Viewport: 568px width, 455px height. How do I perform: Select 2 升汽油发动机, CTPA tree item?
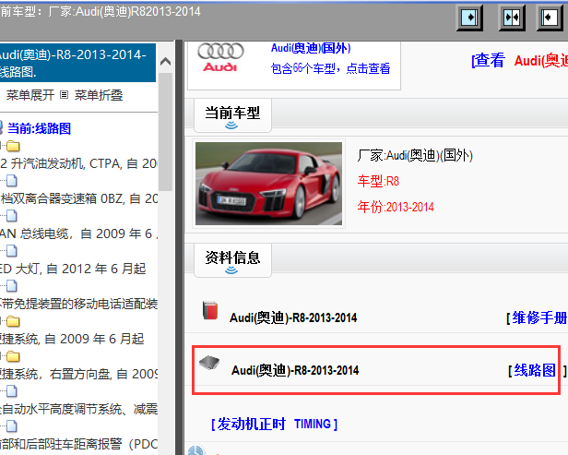pyautogui.click(x=78, y=164)
